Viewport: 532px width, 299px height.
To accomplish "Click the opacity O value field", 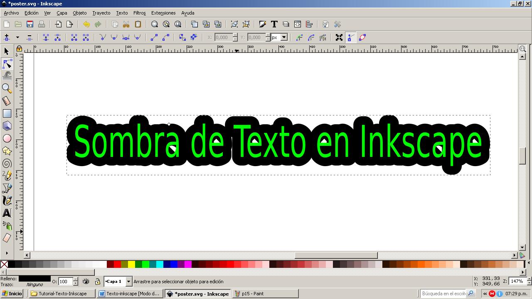I will [x=65, y=282].
